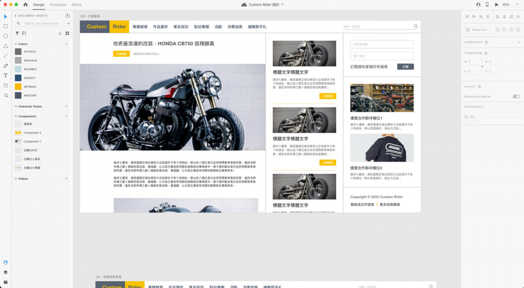Select the #2E5071 blue color swatch
This screenshot has width=524, height=288.
point(18,78)
